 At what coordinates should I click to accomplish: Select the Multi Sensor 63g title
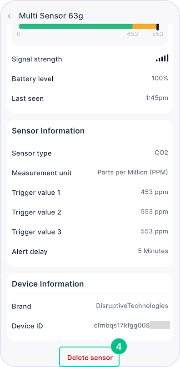pos(51,16)
